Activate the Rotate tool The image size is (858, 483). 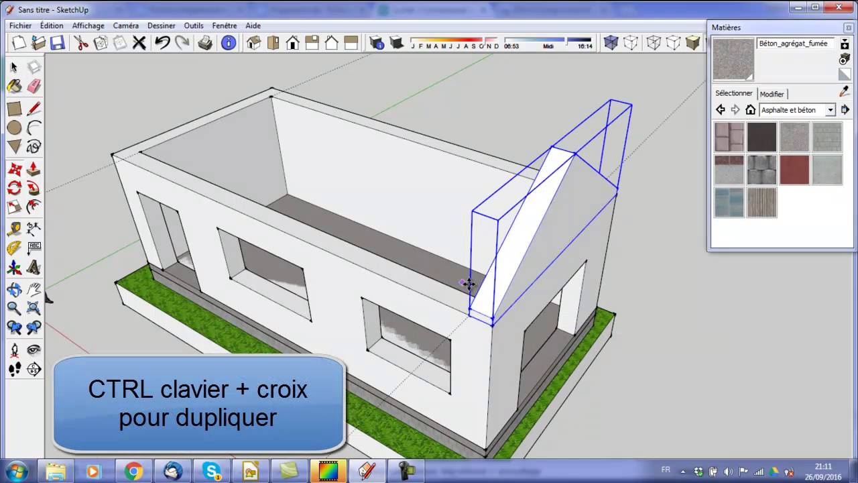coord(14,188)
